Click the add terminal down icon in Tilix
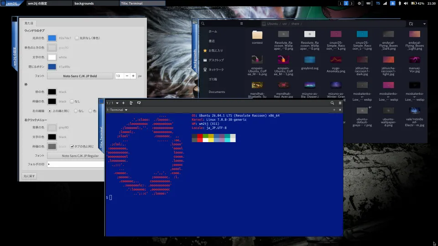Screen dimensions: 438x246 (139, 103)
